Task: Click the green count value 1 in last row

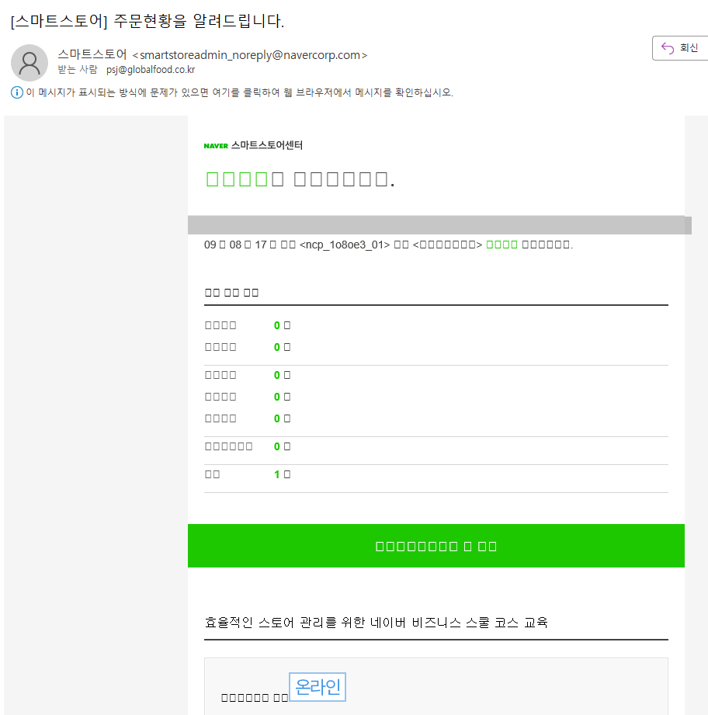Action: pyautogui.click(x=276, y=474)
